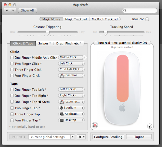Enable the Show Icon checkbox
The height and width of the screenshot is (147, 162).
click(x=147, y=19)
